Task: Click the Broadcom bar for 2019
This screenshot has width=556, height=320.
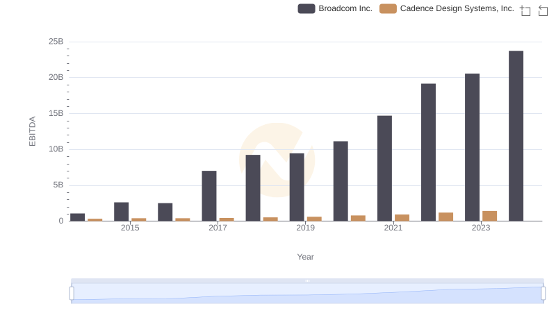Action: click(x=297, y=187)
